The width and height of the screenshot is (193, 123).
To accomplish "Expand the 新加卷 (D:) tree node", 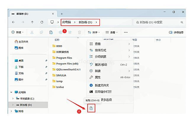I will pyautogui.click(x=13, y=105).
